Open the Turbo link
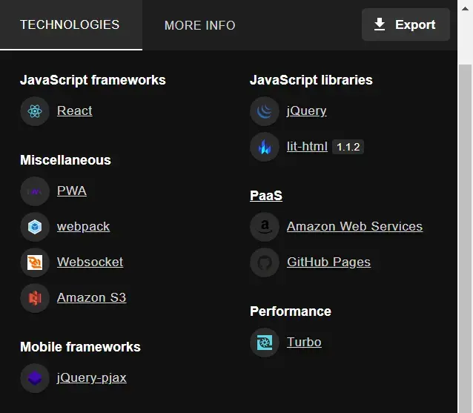The height and width of the screenshot is (413, 473). point(304,342)
